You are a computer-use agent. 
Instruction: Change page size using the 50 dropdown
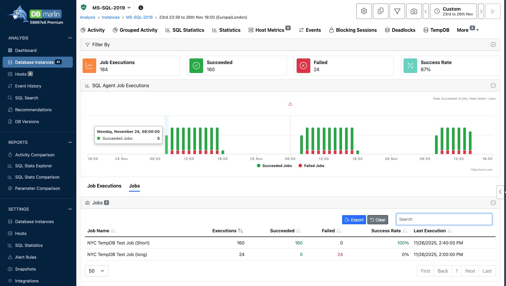pyautogui.click(x=96, y=271)
